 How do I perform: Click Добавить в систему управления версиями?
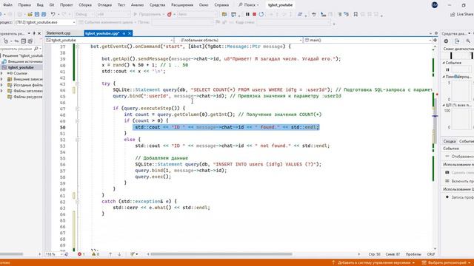(373, 263)
